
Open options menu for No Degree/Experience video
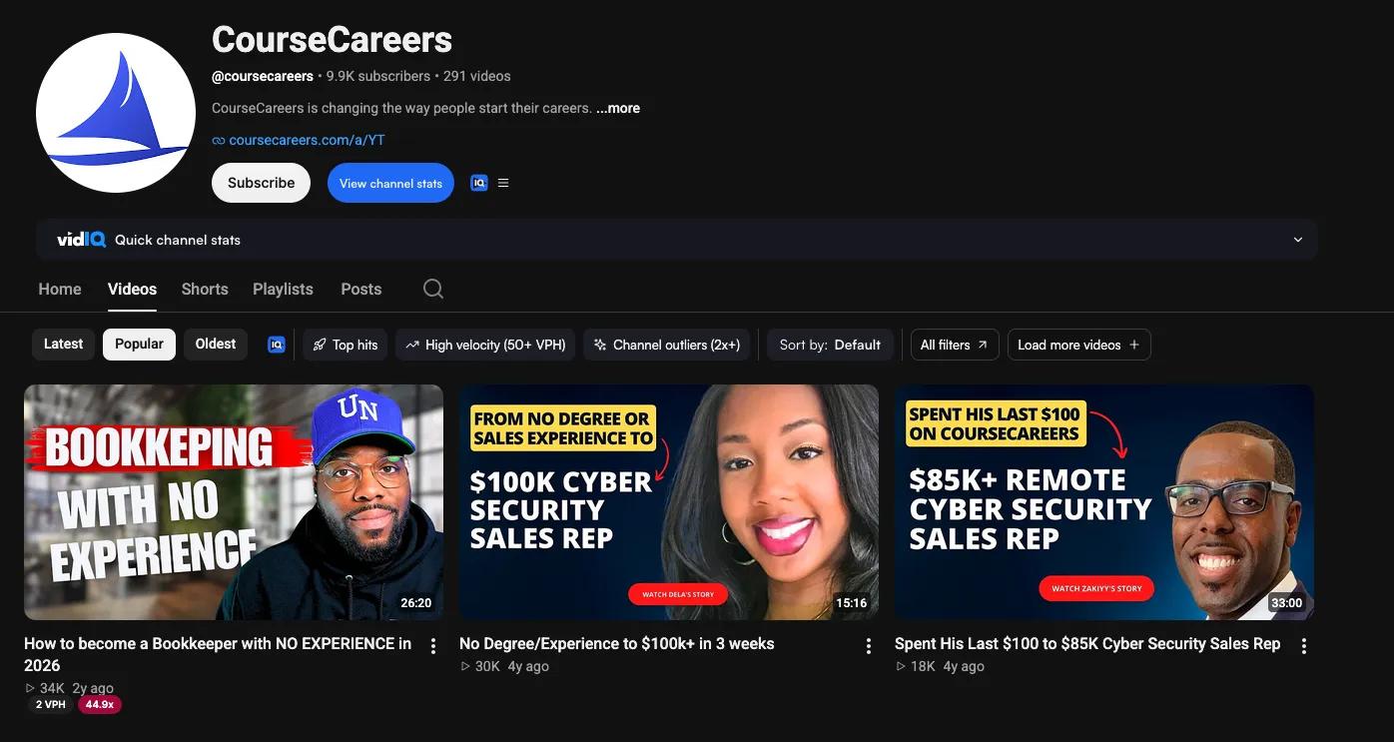tap(869, 646)
